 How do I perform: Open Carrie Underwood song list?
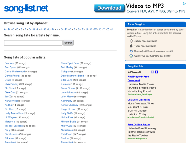pos(15,72)
